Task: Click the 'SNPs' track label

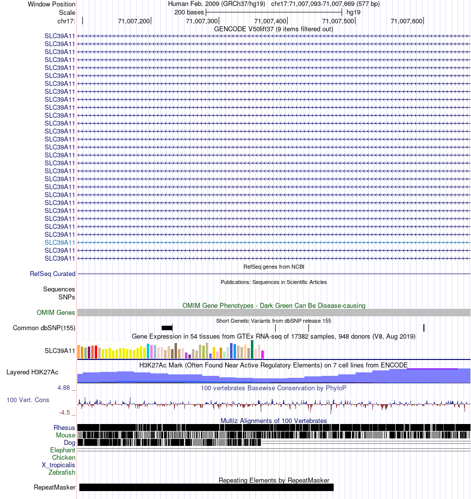Action: pos(67,297)
